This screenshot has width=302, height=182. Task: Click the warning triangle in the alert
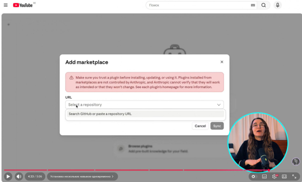[x=71, y=78]
